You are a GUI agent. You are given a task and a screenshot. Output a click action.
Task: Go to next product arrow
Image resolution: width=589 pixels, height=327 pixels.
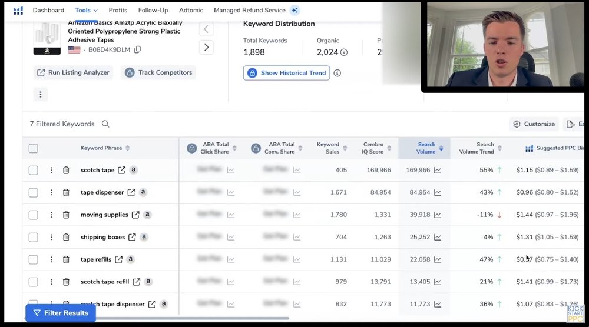[206, 47]
